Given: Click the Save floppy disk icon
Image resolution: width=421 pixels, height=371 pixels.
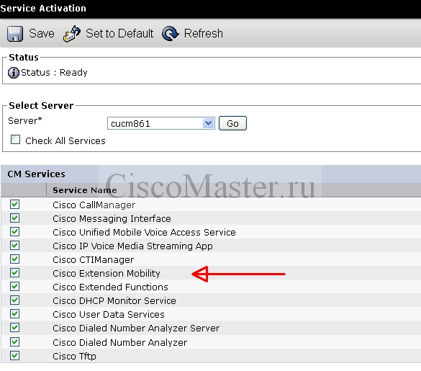Looking at the screenshot, I should click(x=15, y=34).
